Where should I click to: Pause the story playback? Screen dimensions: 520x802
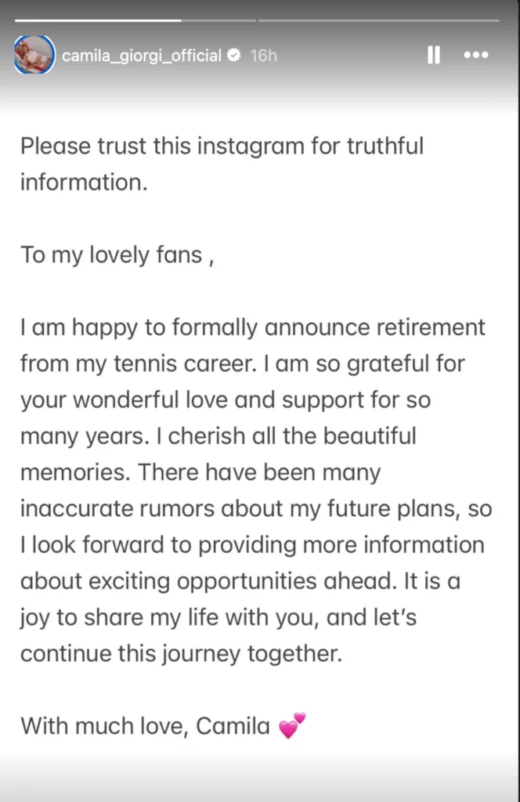tap(434, 55)
